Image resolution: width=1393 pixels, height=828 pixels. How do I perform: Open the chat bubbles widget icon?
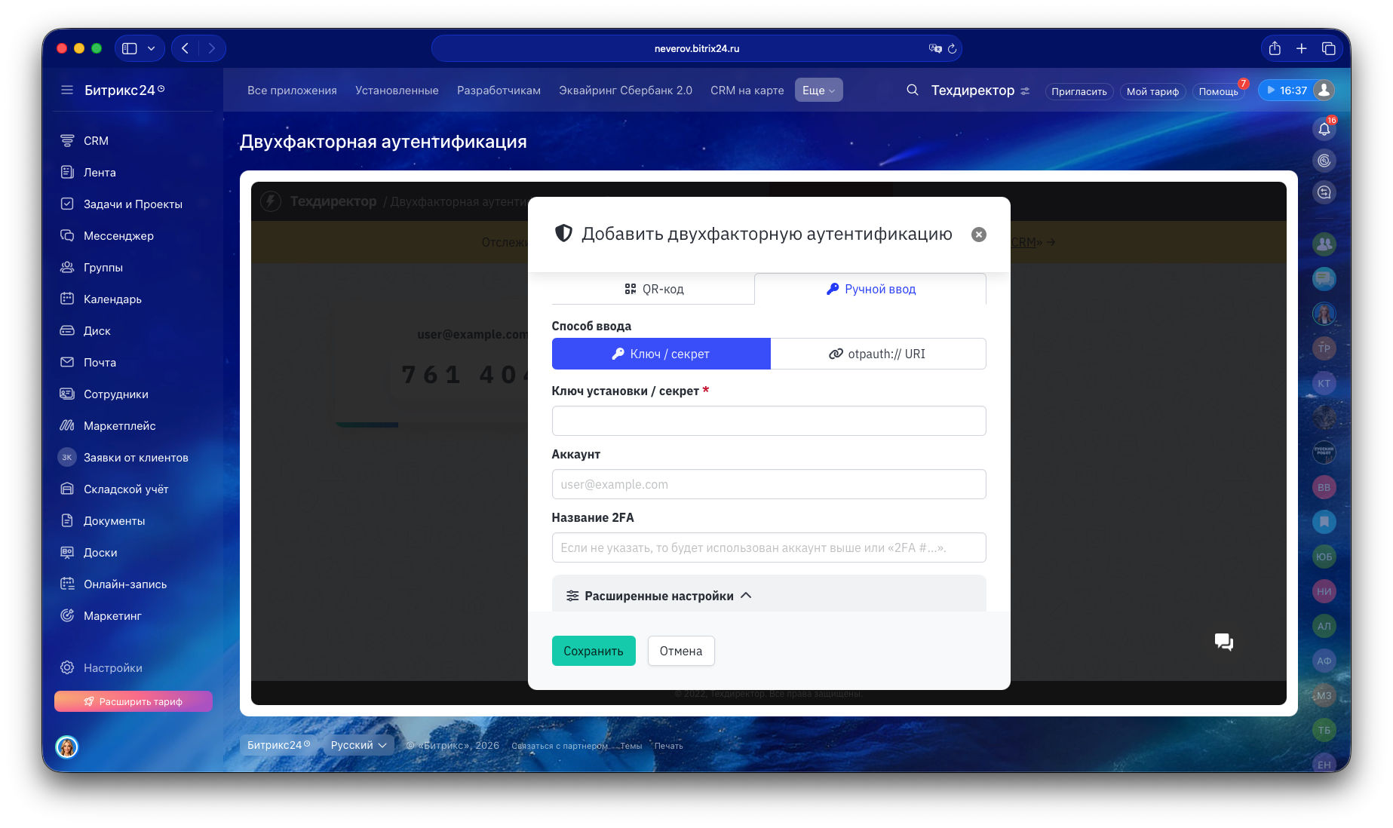point(1223,642)
